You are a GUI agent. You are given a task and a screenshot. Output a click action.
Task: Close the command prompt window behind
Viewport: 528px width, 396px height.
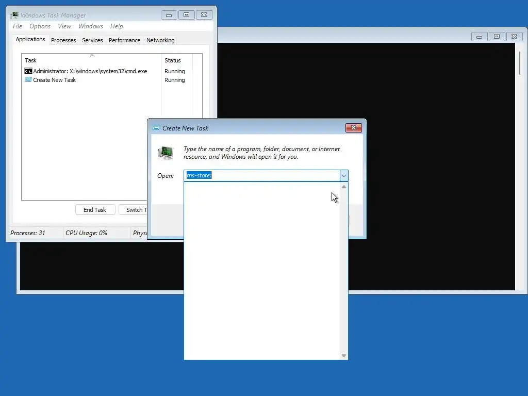(x=514, y=37)
